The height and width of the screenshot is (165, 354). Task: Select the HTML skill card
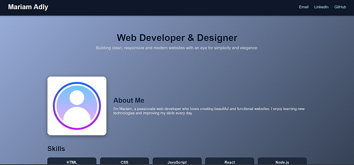tap(72, 161)
